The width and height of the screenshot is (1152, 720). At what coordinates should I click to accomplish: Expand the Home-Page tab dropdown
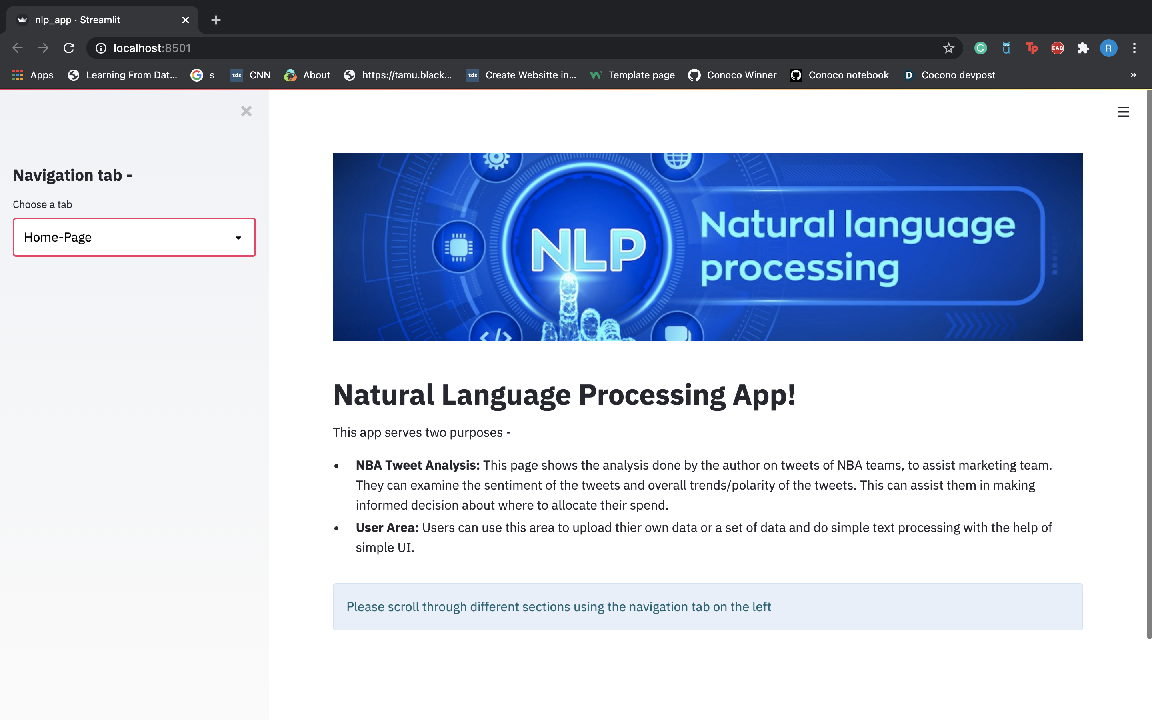(134, 237)
